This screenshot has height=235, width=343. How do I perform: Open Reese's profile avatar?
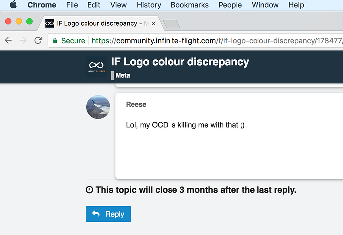coord(98,107)
